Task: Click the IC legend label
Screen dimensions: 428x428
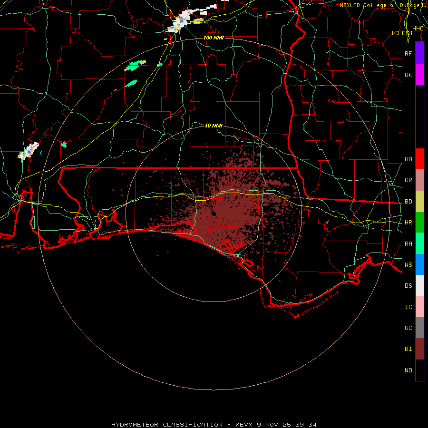Action: [408, 307]
